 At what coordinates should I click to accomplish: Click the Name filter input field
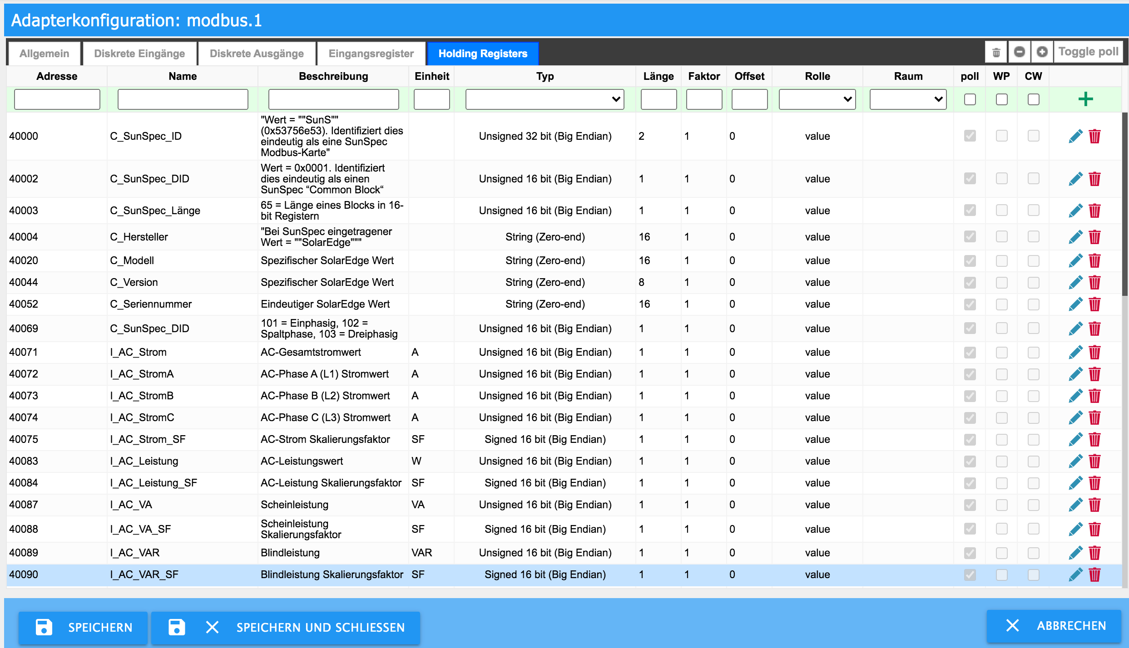(183, 99)
